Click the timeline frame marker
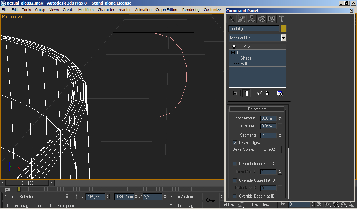This screenshot has height=209, width=357. [x=19, y=189]
